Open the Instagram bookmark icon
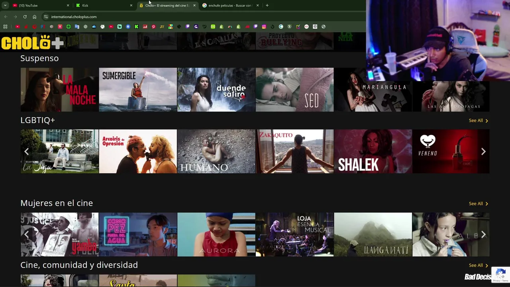The width and height of the screenshot is (510, 287). [x=264, y=27]
